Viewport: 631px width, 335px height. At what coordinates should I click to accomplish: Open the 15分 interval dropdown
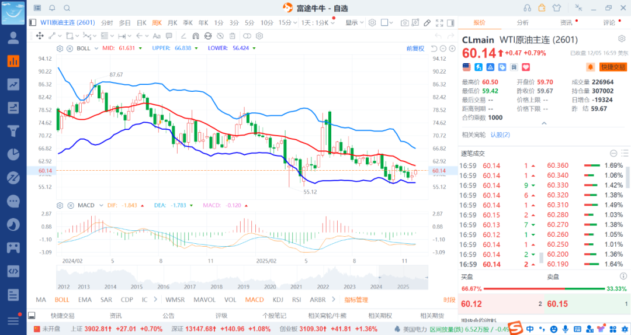[286, 23]
